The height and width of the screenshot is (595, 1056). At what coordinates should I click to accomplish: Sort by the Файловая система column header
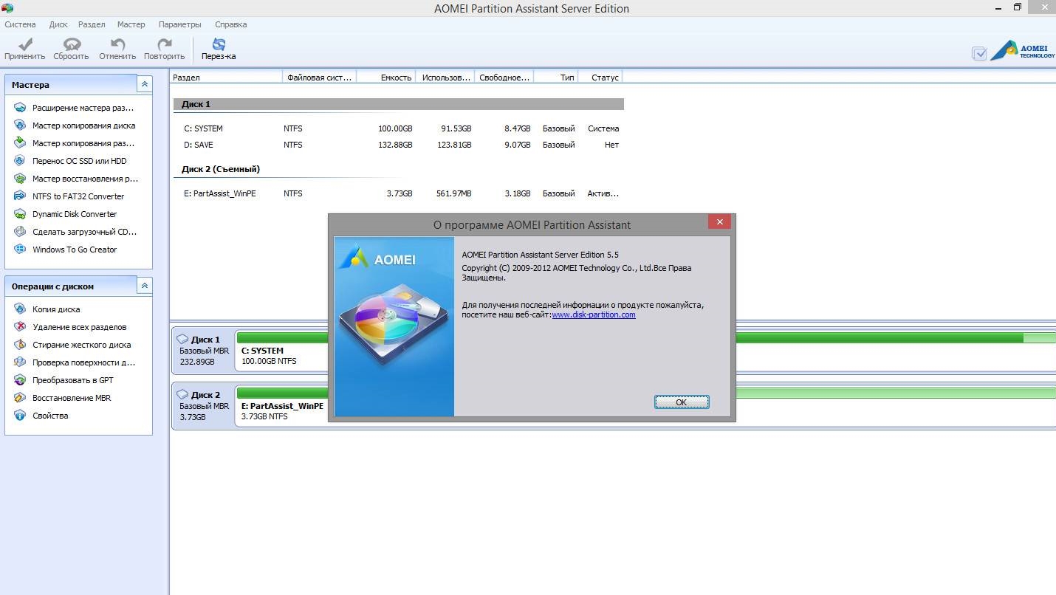click(x=319, y=77)
